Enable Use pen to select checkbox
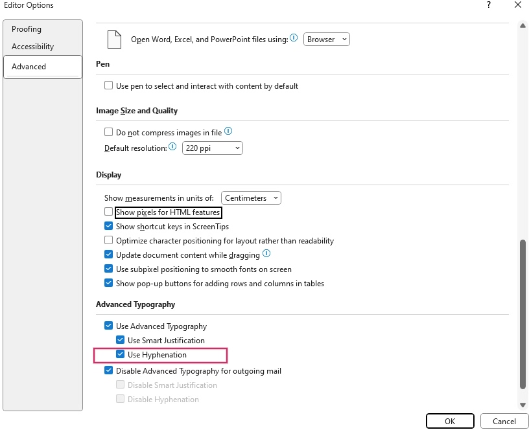Screen dimensions: 529x430 pyautogui.click(x=109, y=85)
